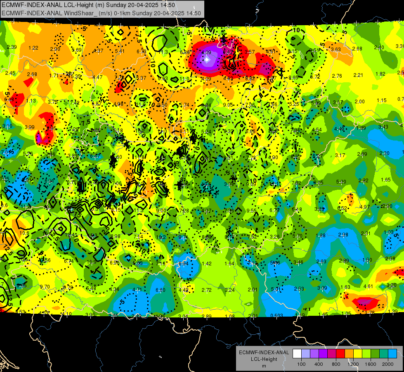Select the grid value '2.00'
This screenshot has height=372, width=404.
360,102
